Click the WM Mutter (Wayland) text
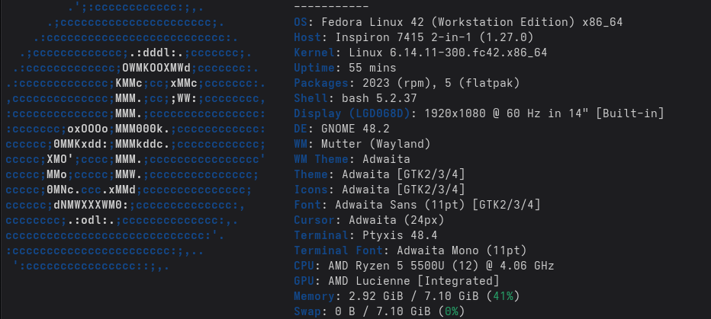 (x=362, y=144)
